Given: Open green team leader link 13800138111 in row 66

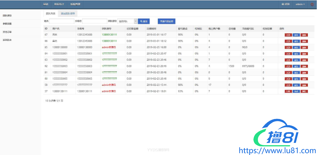Looking at the screenshot, I should coord(109,41).
